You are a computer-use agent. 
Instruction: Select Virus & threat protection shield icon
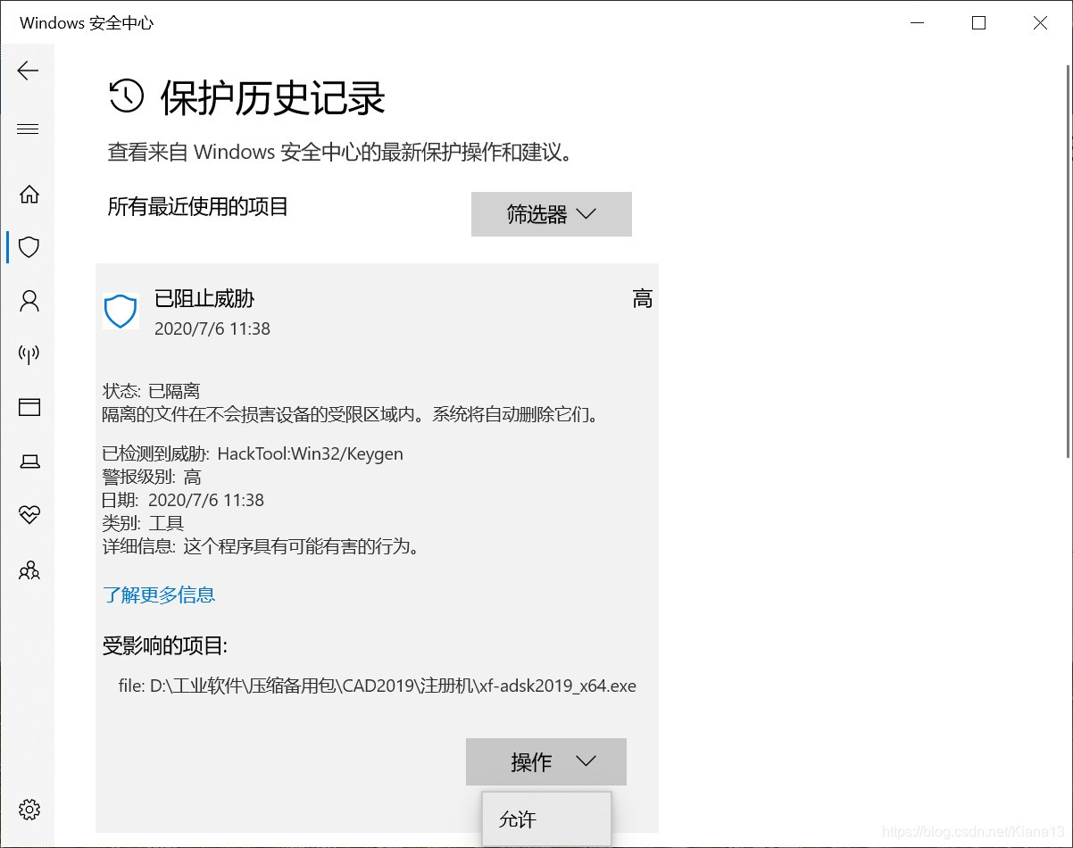coord(29,247)
